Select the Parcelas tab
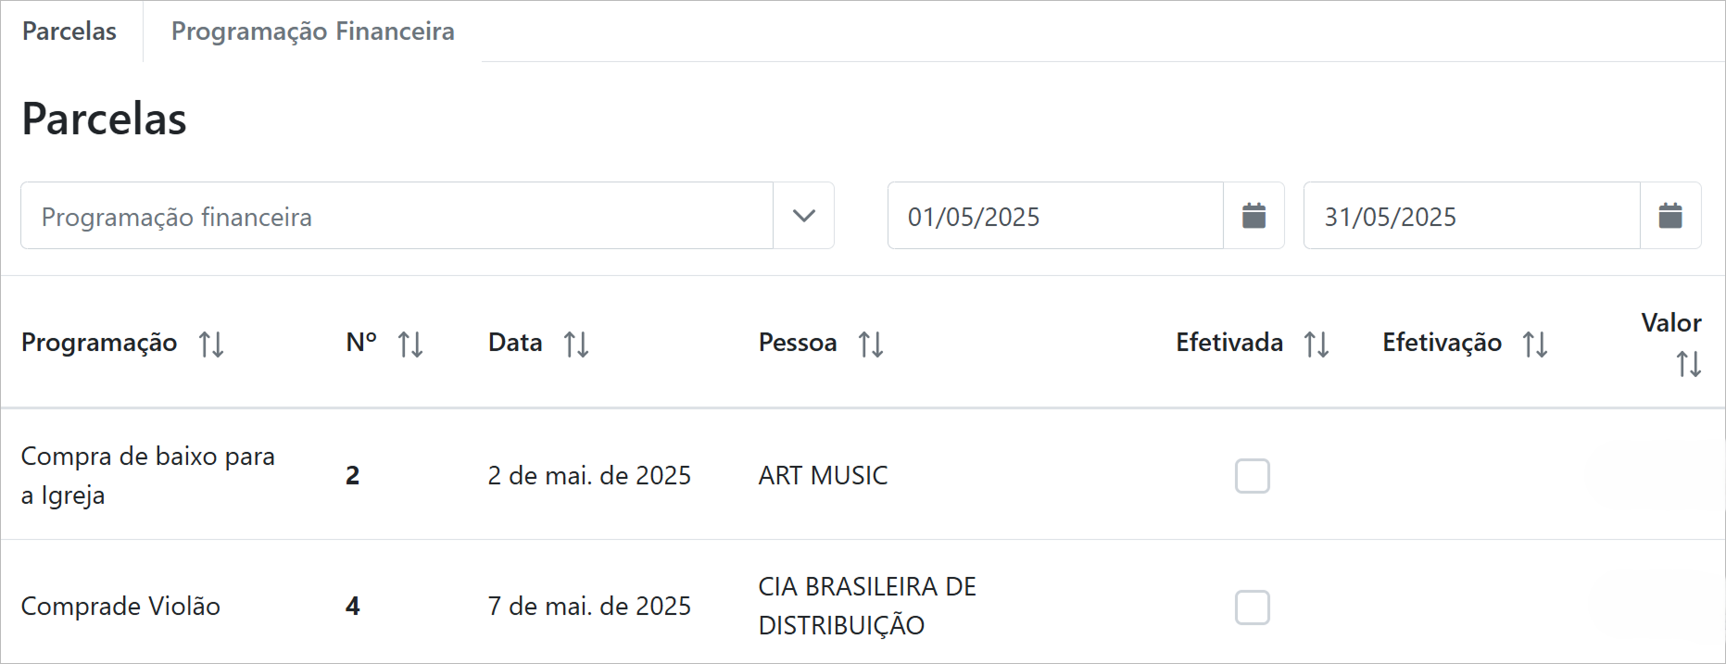Image resolution: width=1726 pixels, height=664 pixels. [69, 31]
